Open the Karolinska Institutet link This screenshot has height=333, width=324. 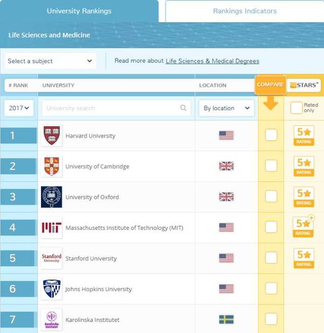point(92,320)
